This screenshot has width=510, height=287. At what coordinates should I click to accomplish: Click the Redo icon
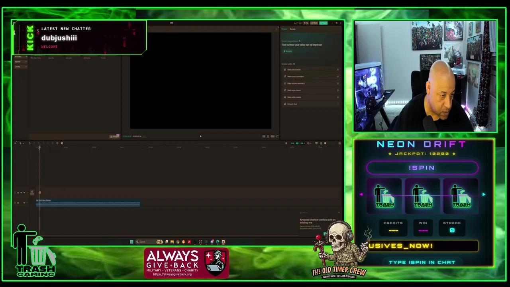pos(34,143)
